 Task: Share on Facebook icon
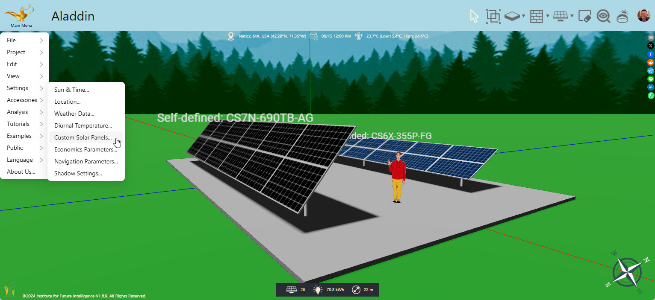(651, 54)
